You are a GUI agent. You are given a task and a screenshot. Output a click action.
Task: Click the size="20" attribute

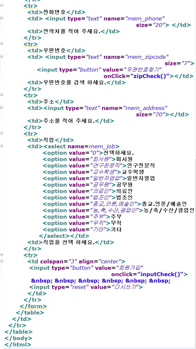153,25
